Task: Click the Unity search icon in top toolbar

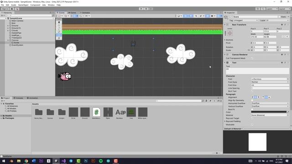Action: (263, 9)
